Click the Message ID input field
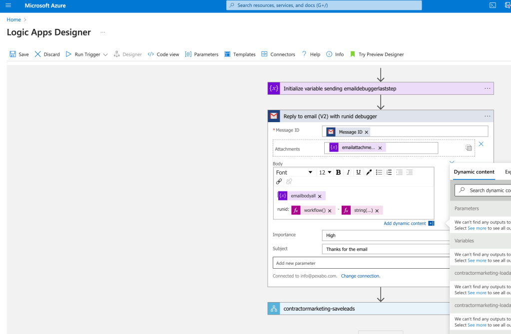Viewport: 511px width, 334px height. [x=405, y=132]
